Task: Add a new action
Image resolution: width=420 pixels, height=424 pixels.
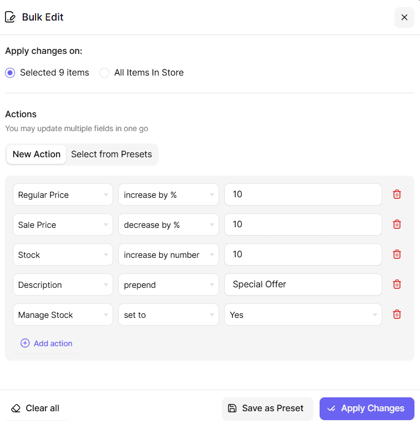Action: [x=47, y=343]
